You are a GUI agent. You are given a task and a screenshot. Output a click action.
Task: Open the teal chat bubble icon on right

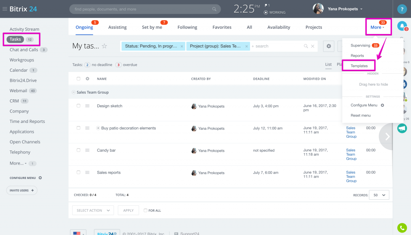click(402, 128)
